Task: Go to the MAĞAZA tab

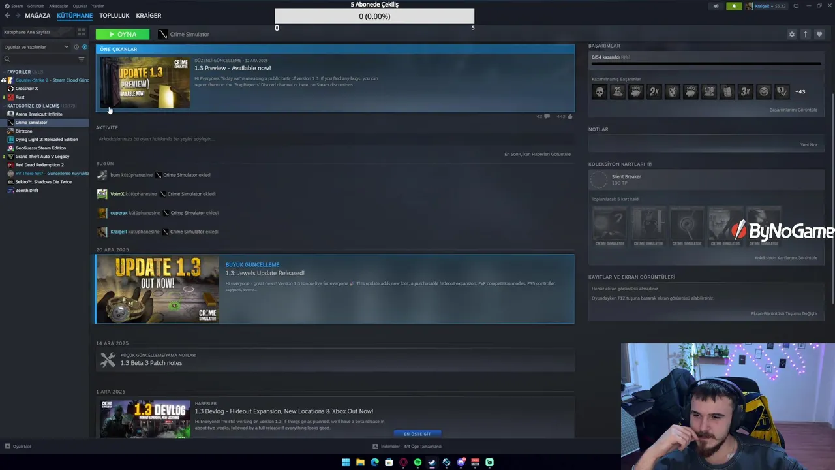Action: point(38,16)
